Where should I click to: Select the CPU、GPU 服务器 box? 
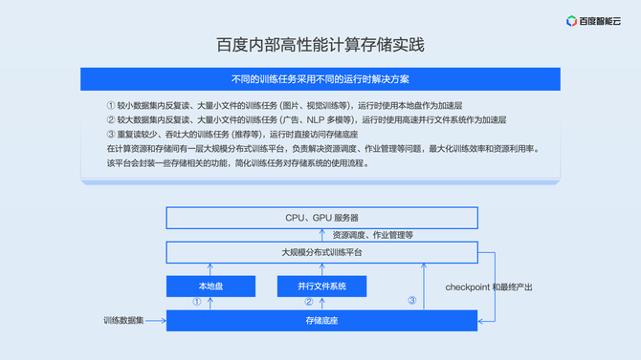pyautogui.click(x=321, y=218)
